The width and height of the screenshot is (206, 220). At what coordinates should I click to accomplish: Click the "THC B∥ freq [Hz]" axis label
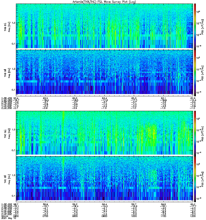(7, 179)
